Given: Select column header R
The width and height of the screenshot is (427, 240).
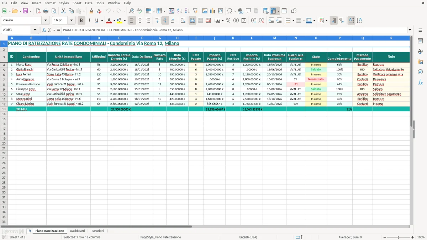Looking at the screenshot, I should 391,38.
